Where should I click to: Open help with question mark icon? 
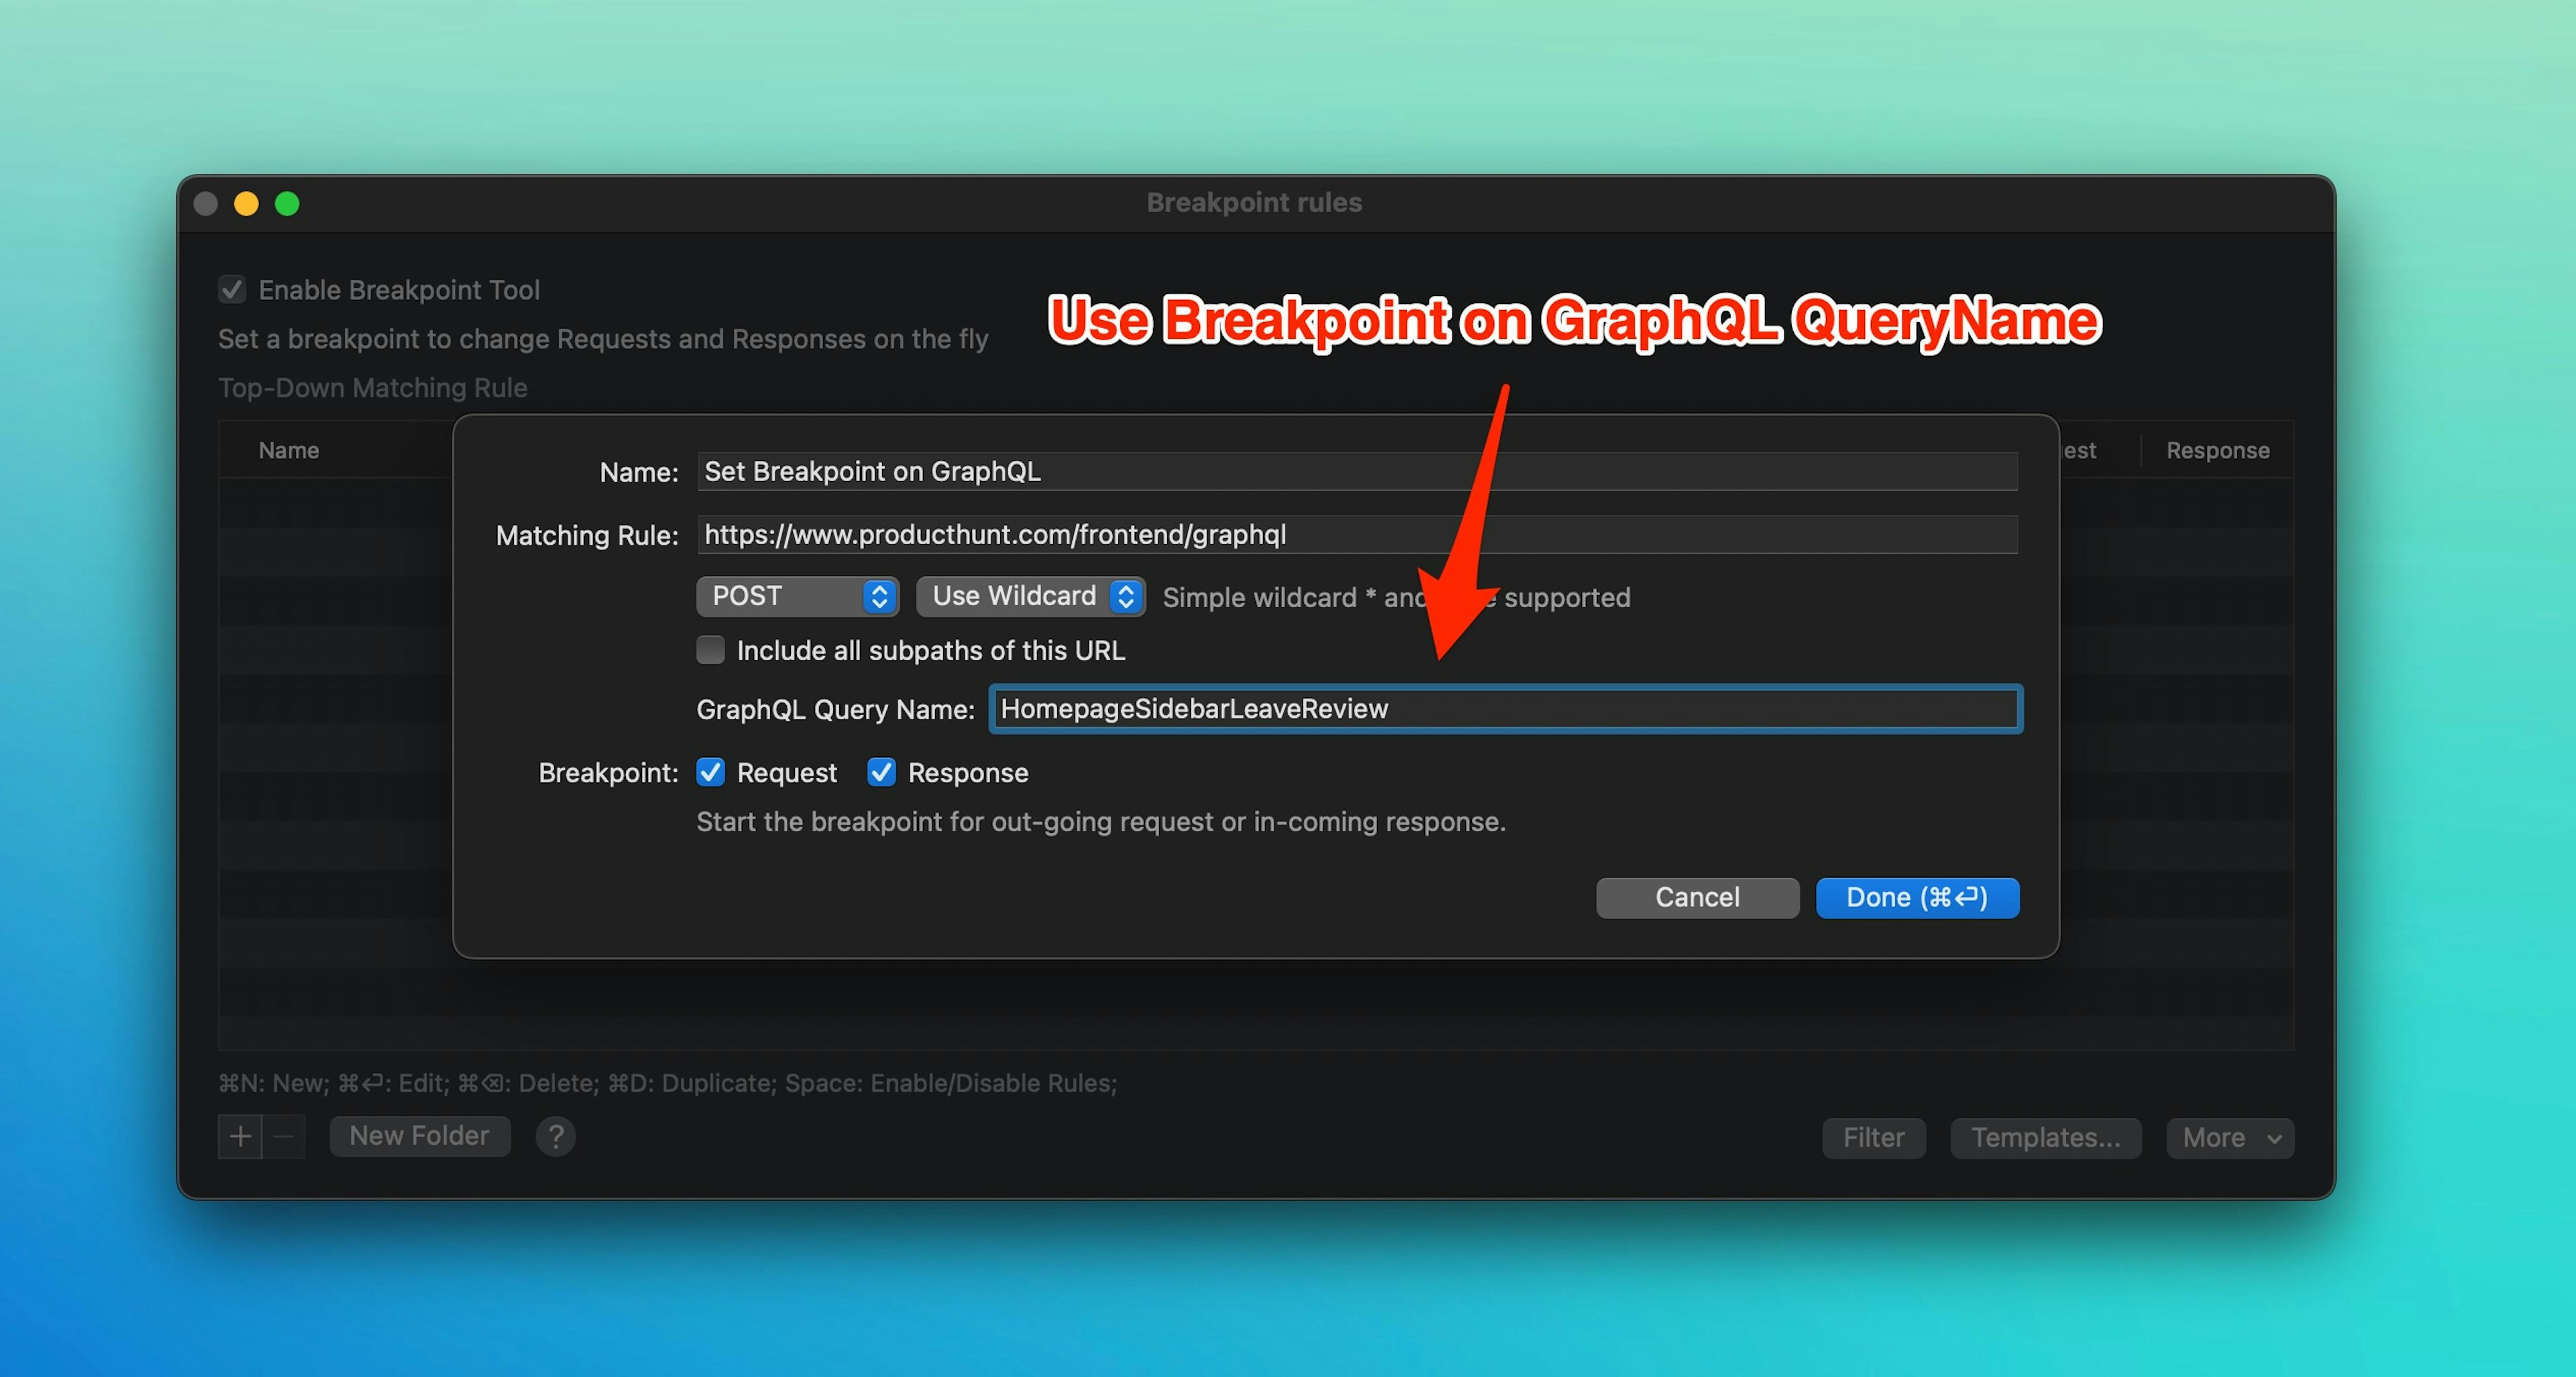click(x=555, y=1137)
